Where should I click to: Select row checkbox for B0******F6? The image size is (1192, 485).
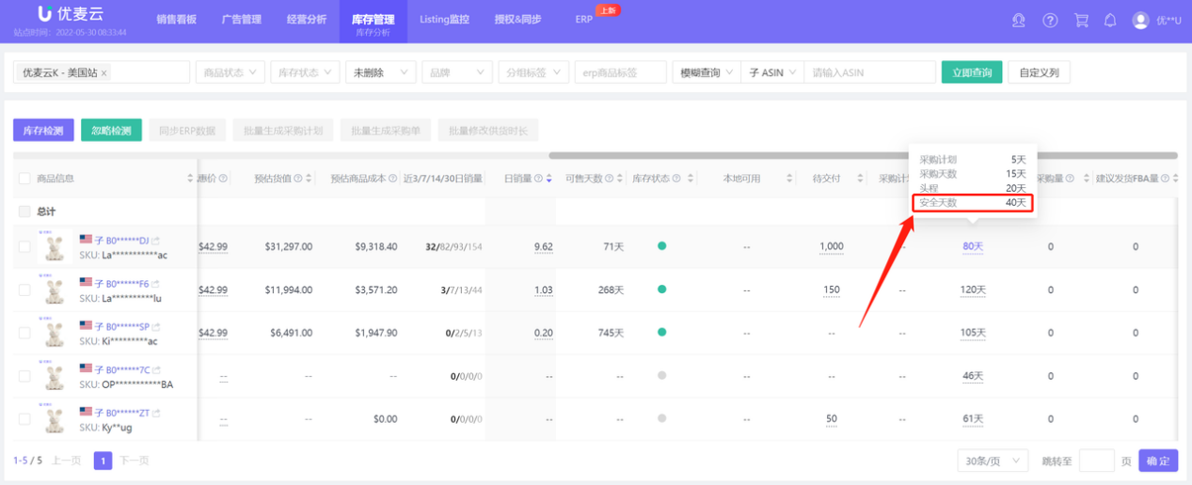click(24, 289)
